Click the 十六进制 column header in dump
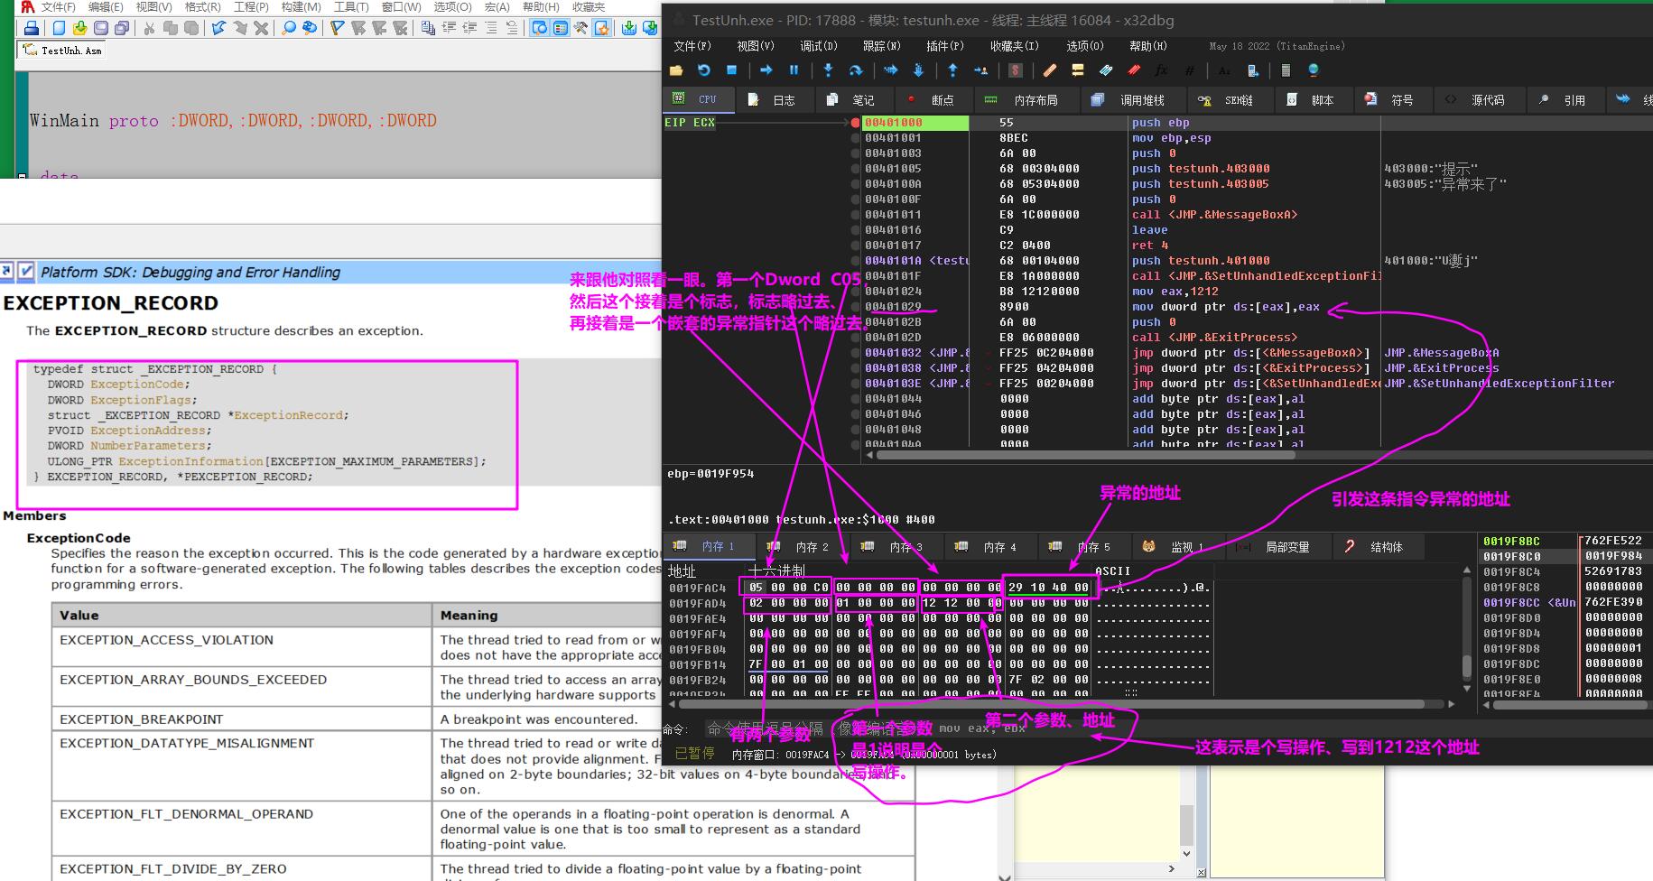The height and width of the screenshot is (881, 1653). coord(776,570)
